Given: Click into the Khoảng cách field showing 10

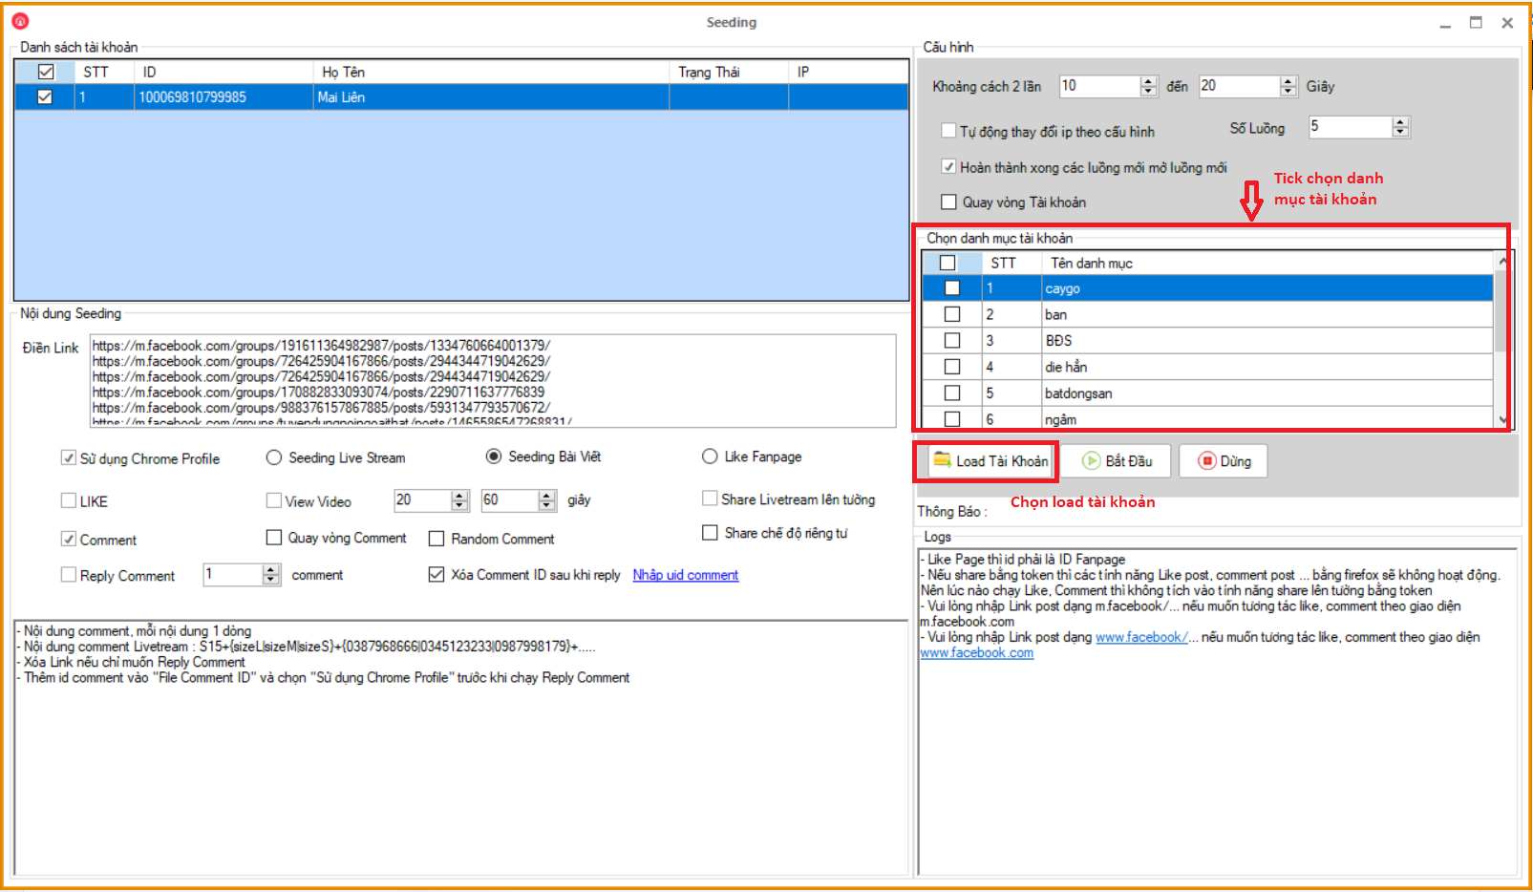Looking at the screenshot, I should point(1099,86).
